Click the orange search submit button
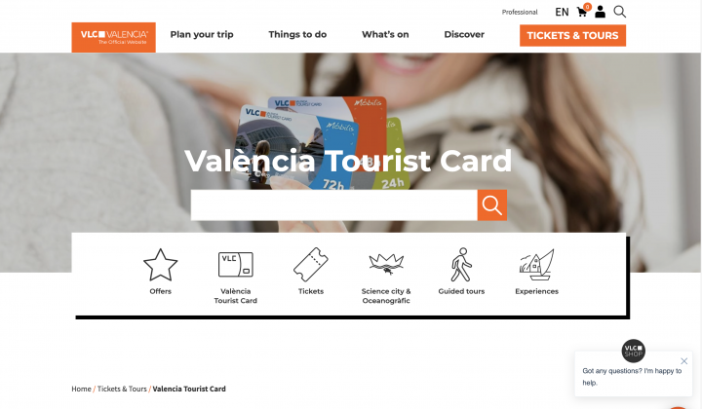Screen dimensions: 702x409 (492, 205)
